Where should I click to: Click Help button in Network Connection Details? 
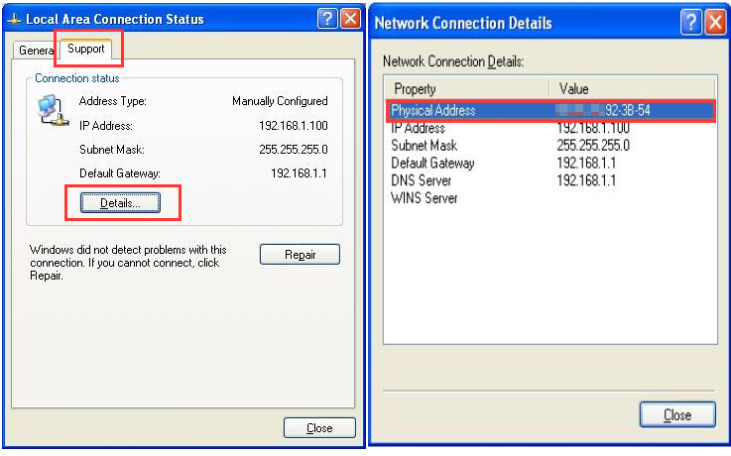pos(691,23)
